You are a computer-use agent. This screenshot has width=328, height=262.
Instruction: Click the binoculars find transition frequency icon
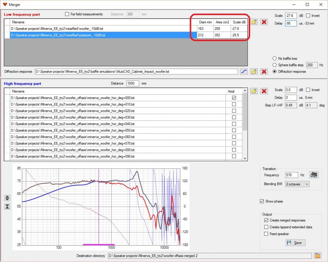coord(314,175)
